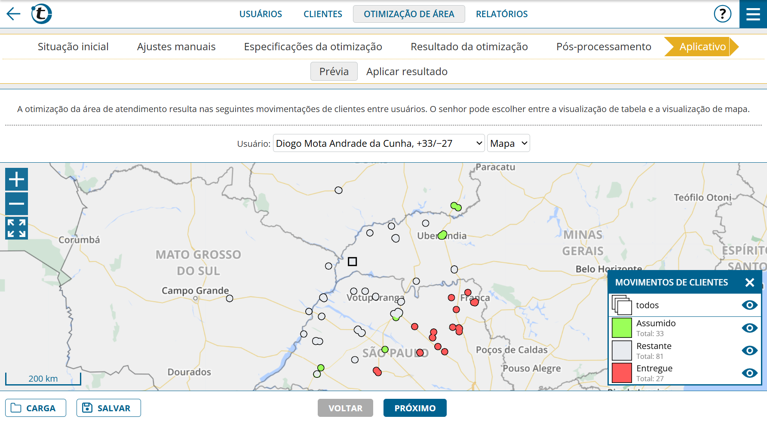Image resolution: width=767 pixels, height=422 pixels.
Task: Switch to Aplicar resultado tab
Action: coord(406,72)
